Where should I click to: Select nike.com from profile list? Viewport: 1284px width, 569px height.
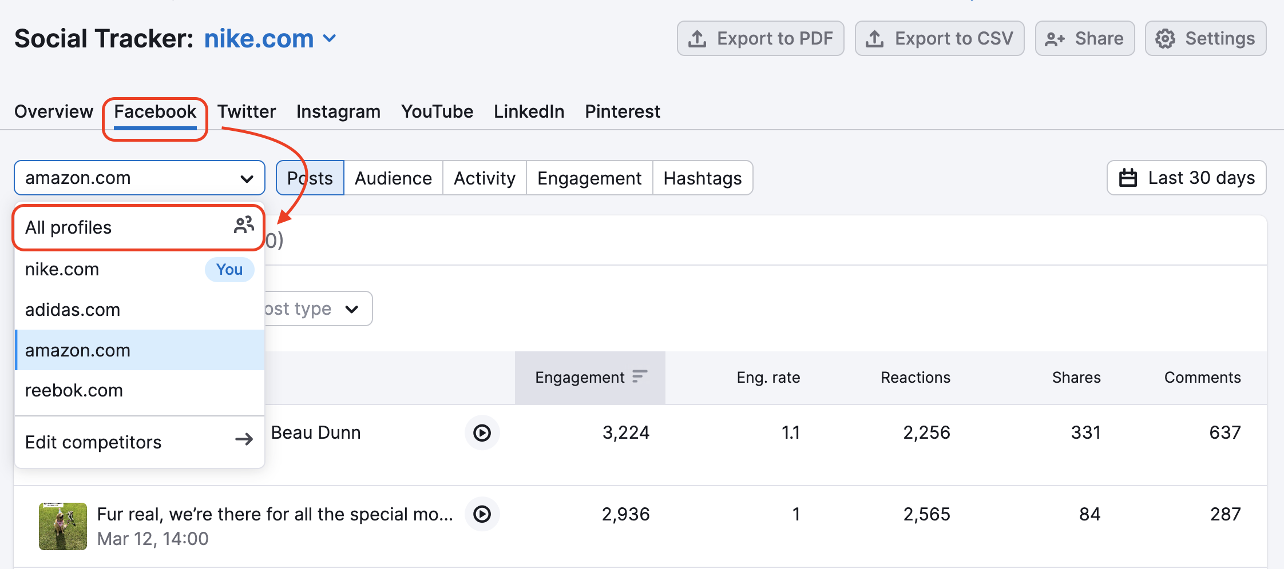click(x=140, y=269)
